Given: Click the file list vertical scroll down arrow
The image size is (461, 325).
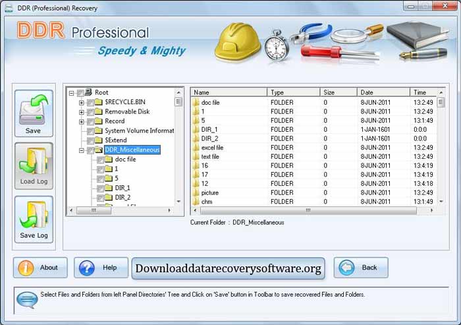Looking at the screenshot, I should coord(441,202).
